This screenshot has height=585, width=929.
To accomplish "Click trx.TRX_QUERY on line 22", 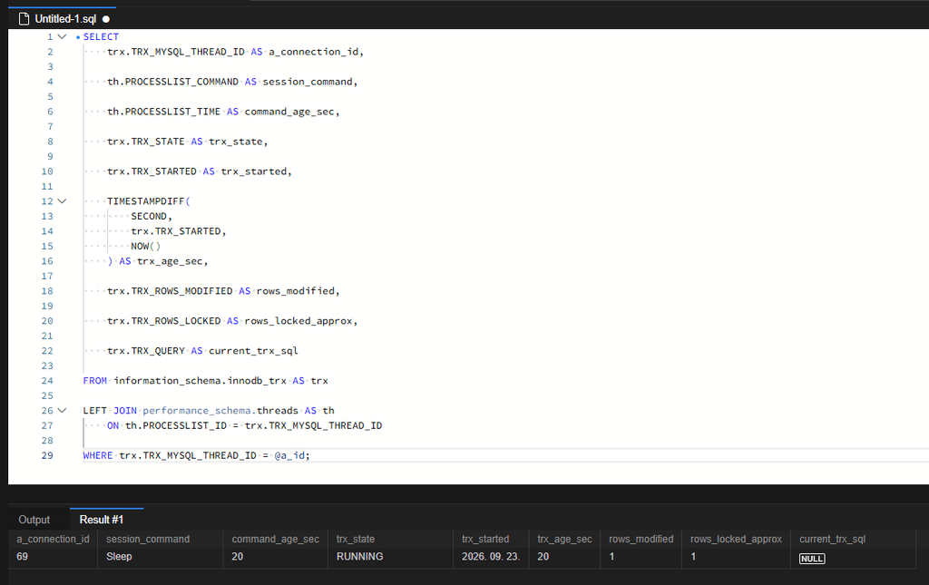I will point(146,350).
